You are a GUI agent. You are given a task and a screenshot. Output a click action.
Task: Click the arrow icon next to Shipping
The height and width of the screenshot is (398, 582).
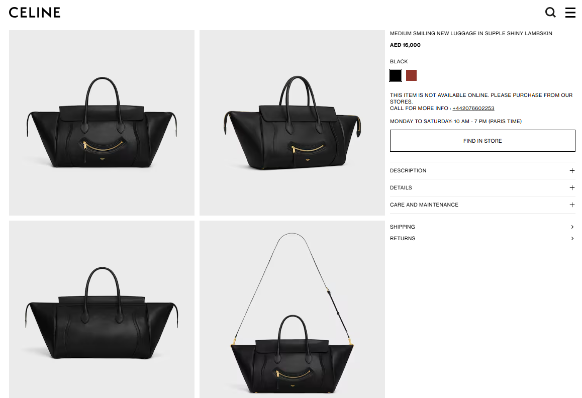point(572,227)
